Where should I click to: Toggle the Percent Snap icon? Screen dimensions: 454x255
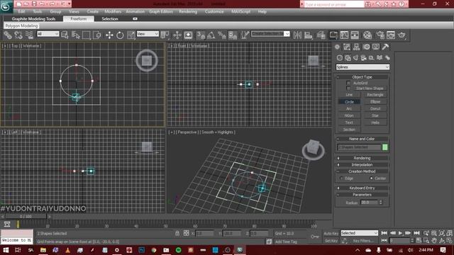(222, 35)
